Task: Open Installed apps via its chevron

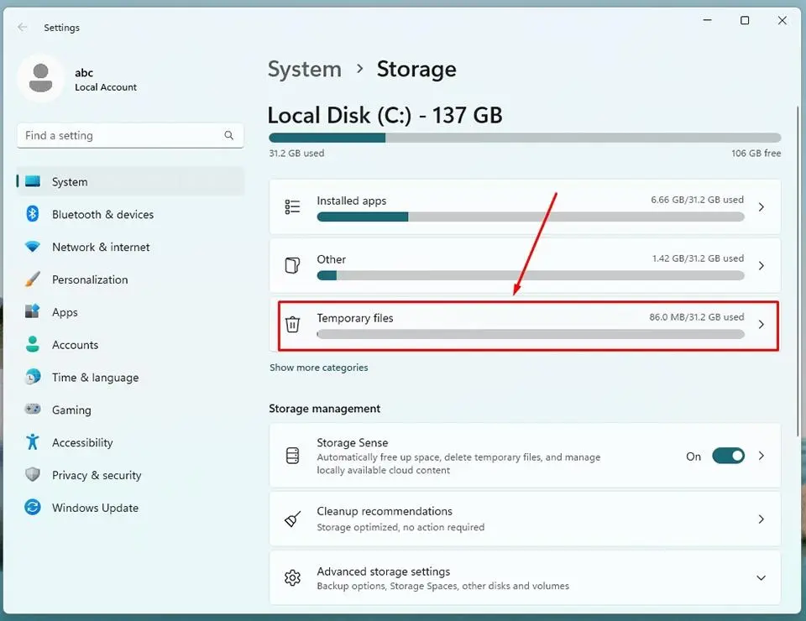Action: point(762,207)
